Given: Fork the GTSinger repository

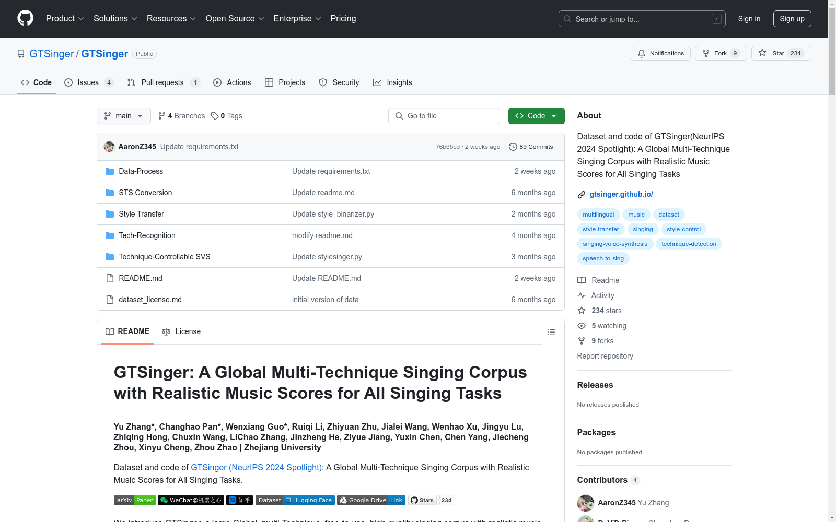Looking at the screenshot, I should (721, 53).
